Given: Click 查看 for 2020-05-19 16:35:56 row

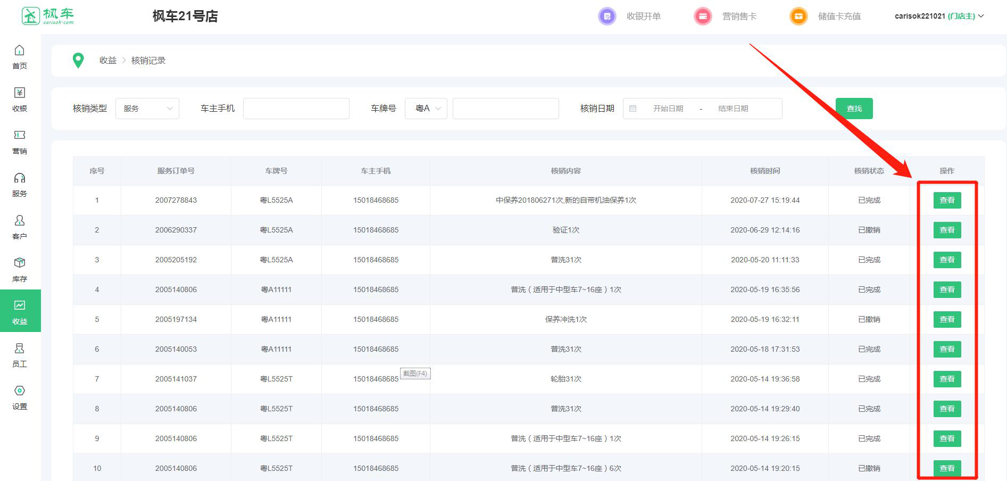Looking at the screenshot, I should pos(947,289).
